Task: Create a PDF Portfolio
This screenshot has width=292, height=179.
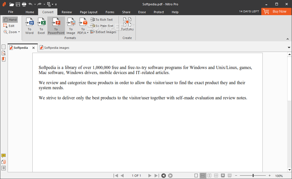Action: 127,24
